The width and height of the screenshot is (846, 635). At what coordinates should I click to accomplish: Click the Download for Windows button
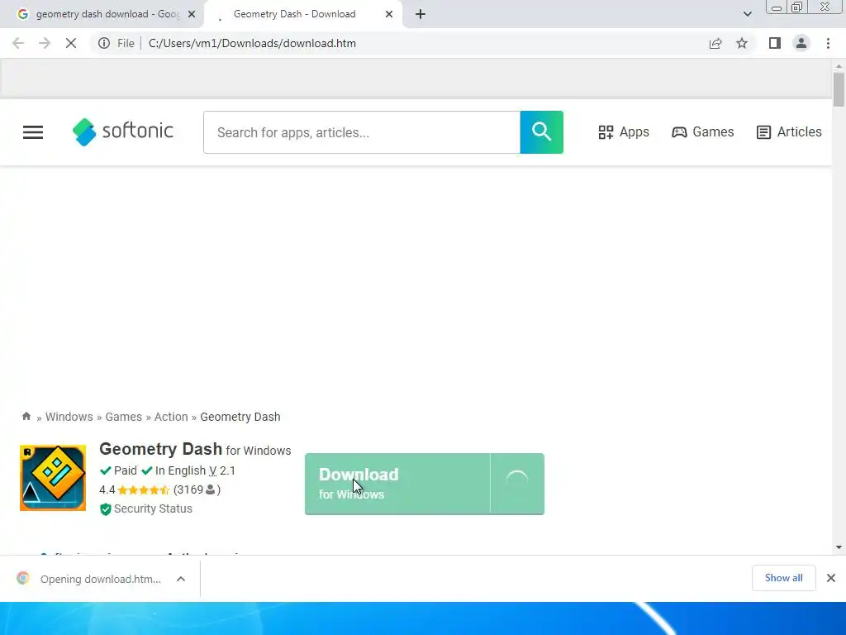(x=397, y=484)
